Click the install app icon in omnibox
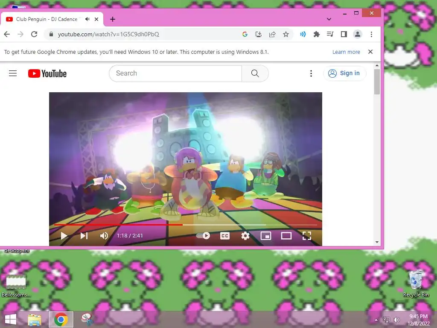The image size is (437, 328). click(259, 34)
